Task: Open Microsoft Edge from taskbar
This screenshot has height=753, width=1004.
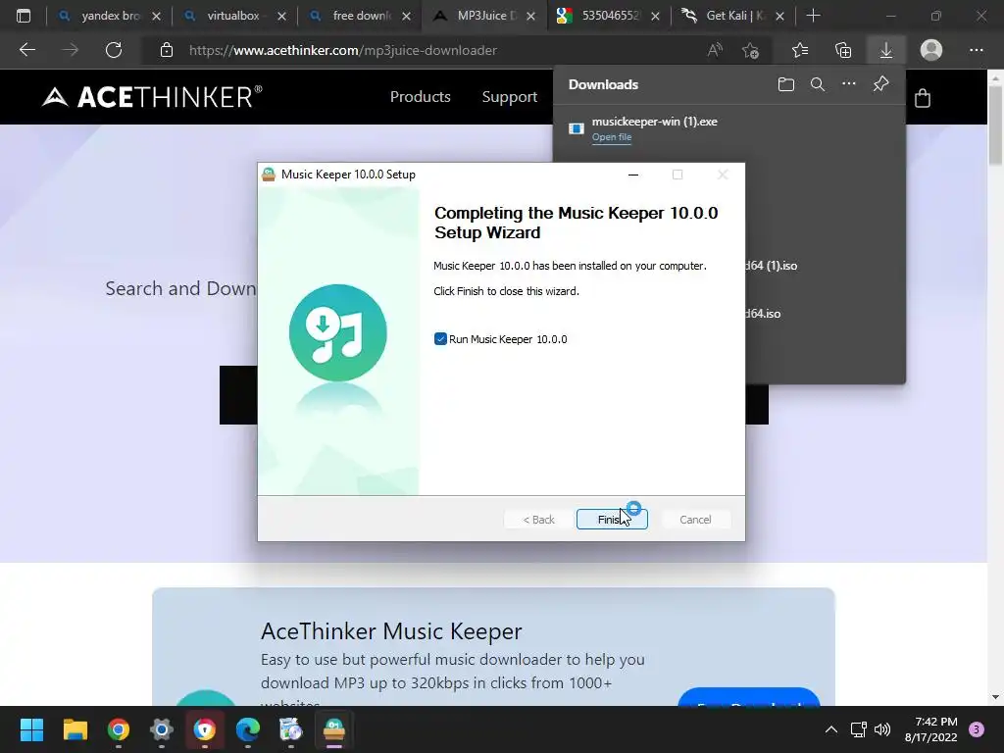Action: tap(248, 729)
